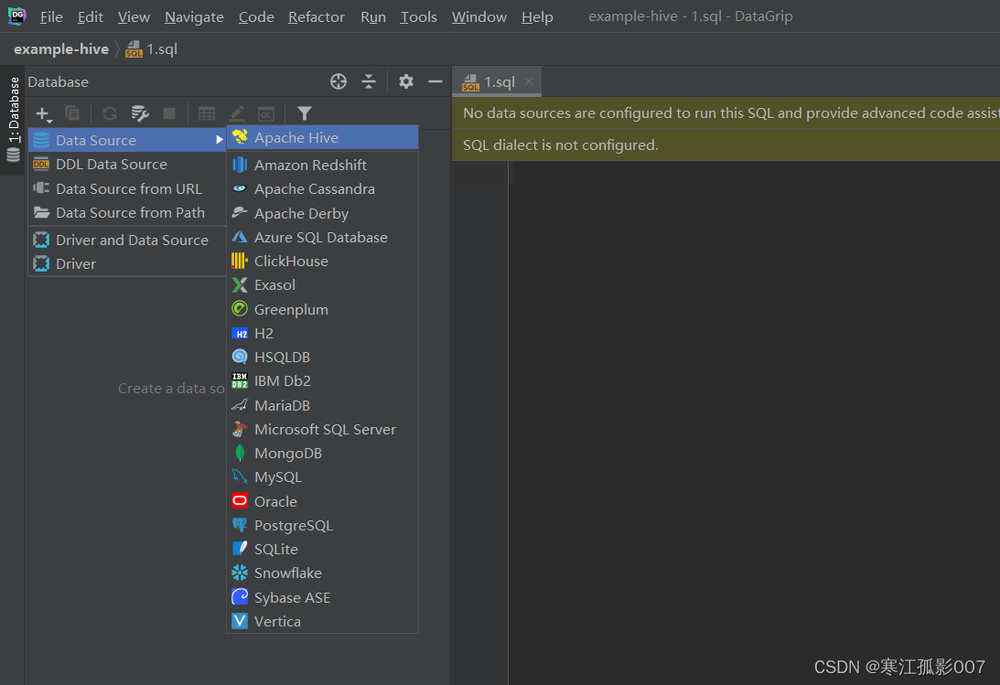The height and width of the screenshot is (685, 1000).
Task: Select MongoDB data source
Action: (323, 454)
